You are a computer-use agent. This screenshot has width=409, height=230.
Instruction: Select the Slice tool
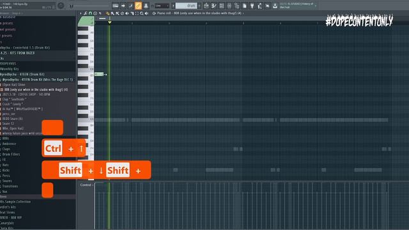coord(132,13)
